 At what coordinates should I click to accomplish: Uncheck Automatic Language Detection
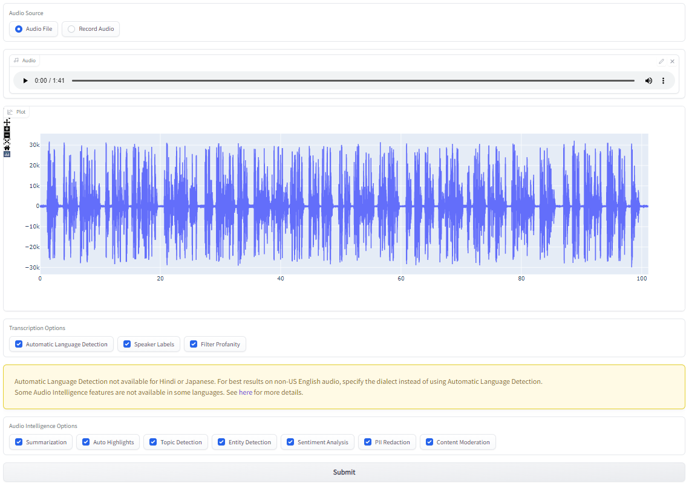tap(61, 344)
